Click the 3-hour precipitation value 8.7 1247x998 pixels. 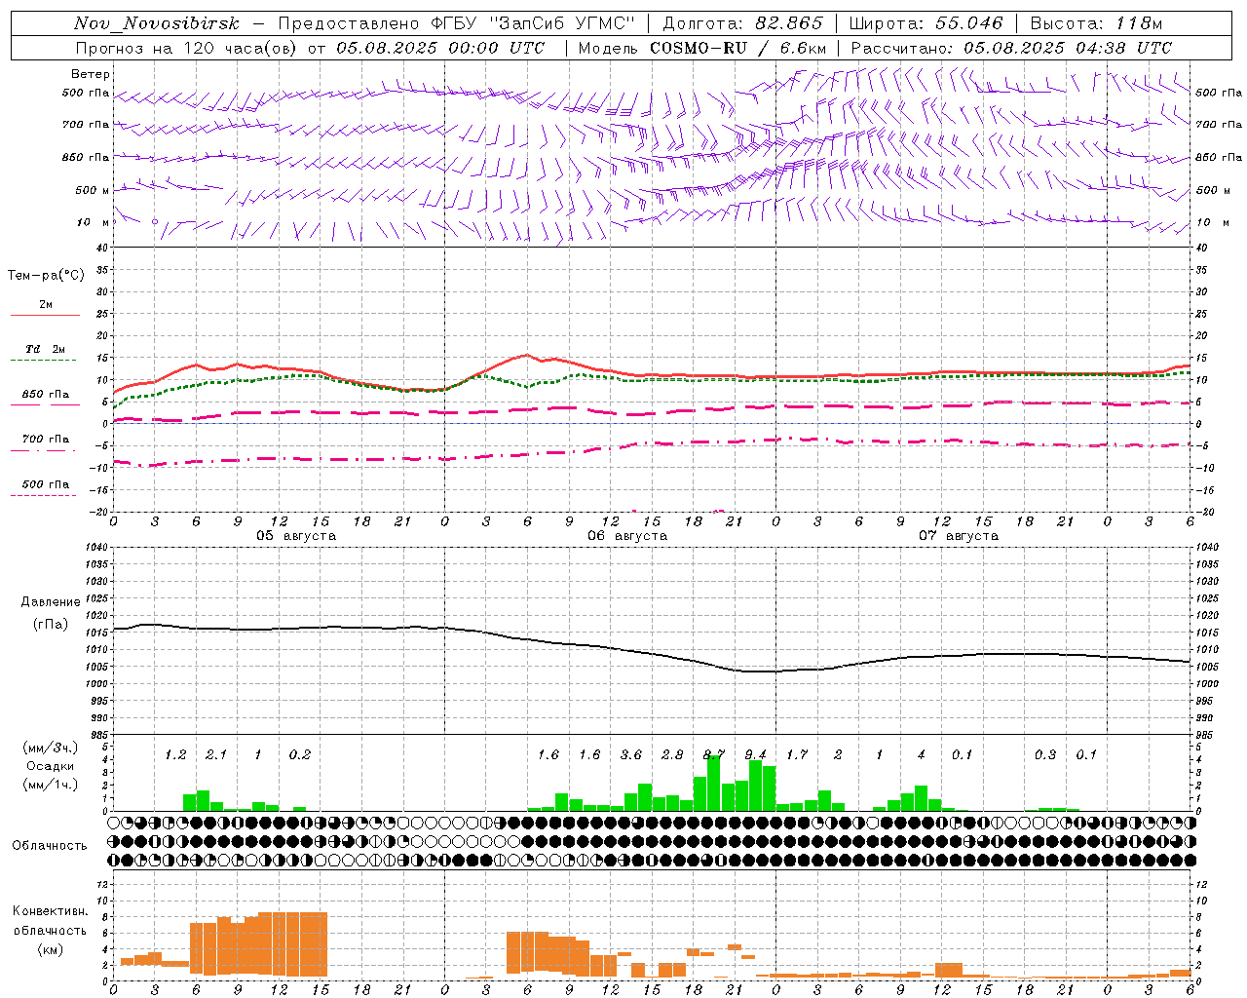pyautogui.click(x=714, y=754)
